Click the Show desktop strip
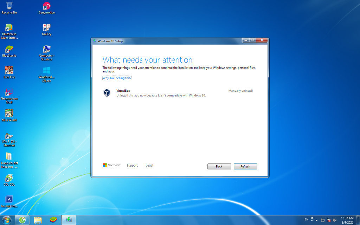Screen dimensions: 360x225 tap(358, 220)
